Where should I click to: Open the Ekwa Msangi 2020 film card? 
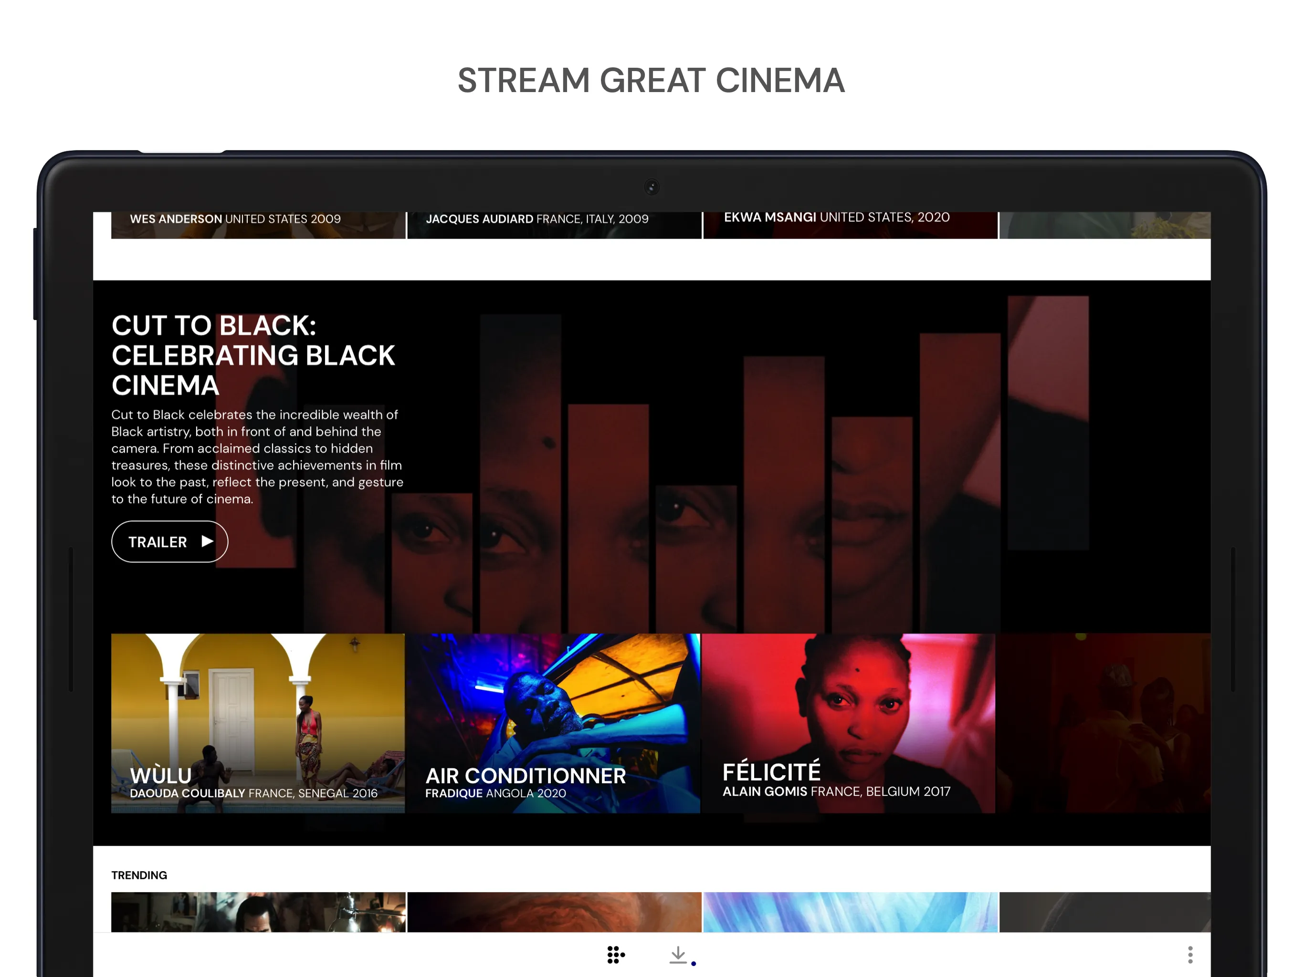850,225
